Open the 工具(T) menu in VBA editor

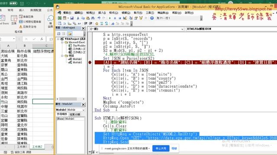[150, 12]
